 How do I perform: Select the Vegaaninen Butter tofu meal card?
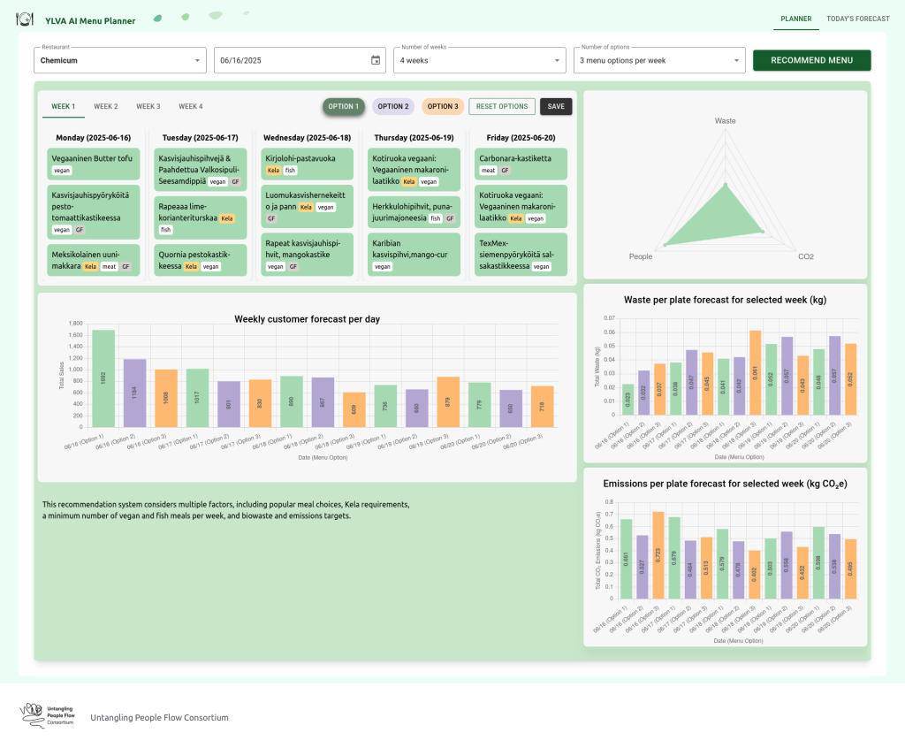coord(94,163)
